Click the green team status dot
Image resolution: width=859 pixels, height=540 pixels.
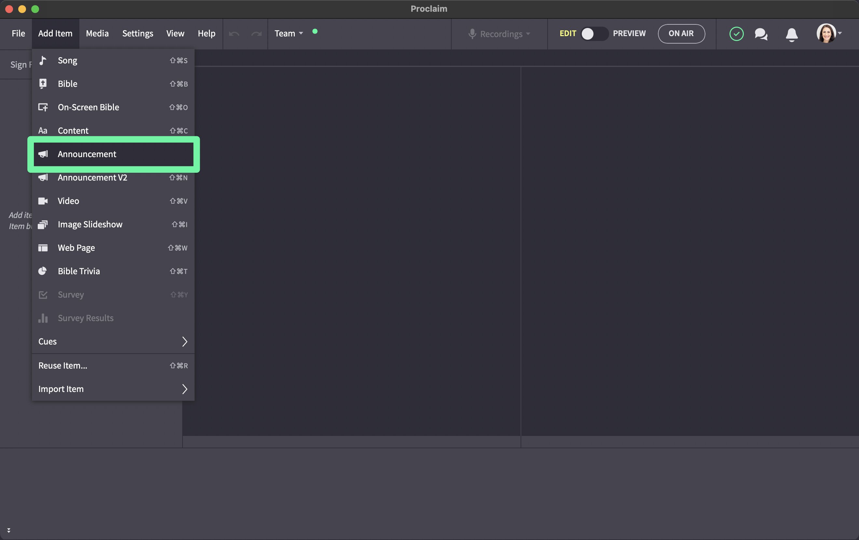pyautogui.click(x=315, y=31)
